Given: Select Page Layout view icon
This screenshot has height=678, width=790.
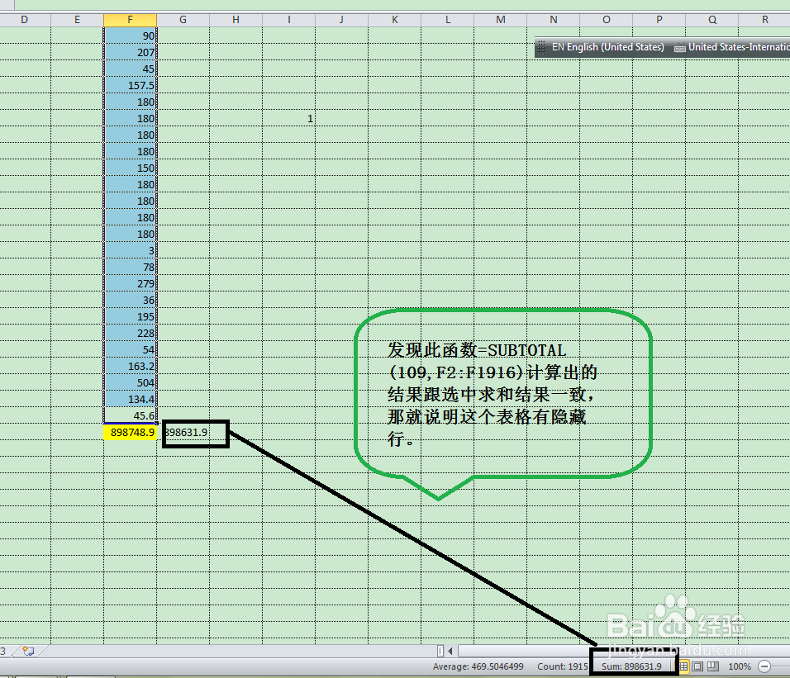Looking at the screenshot, I should (x=697, y=666).
